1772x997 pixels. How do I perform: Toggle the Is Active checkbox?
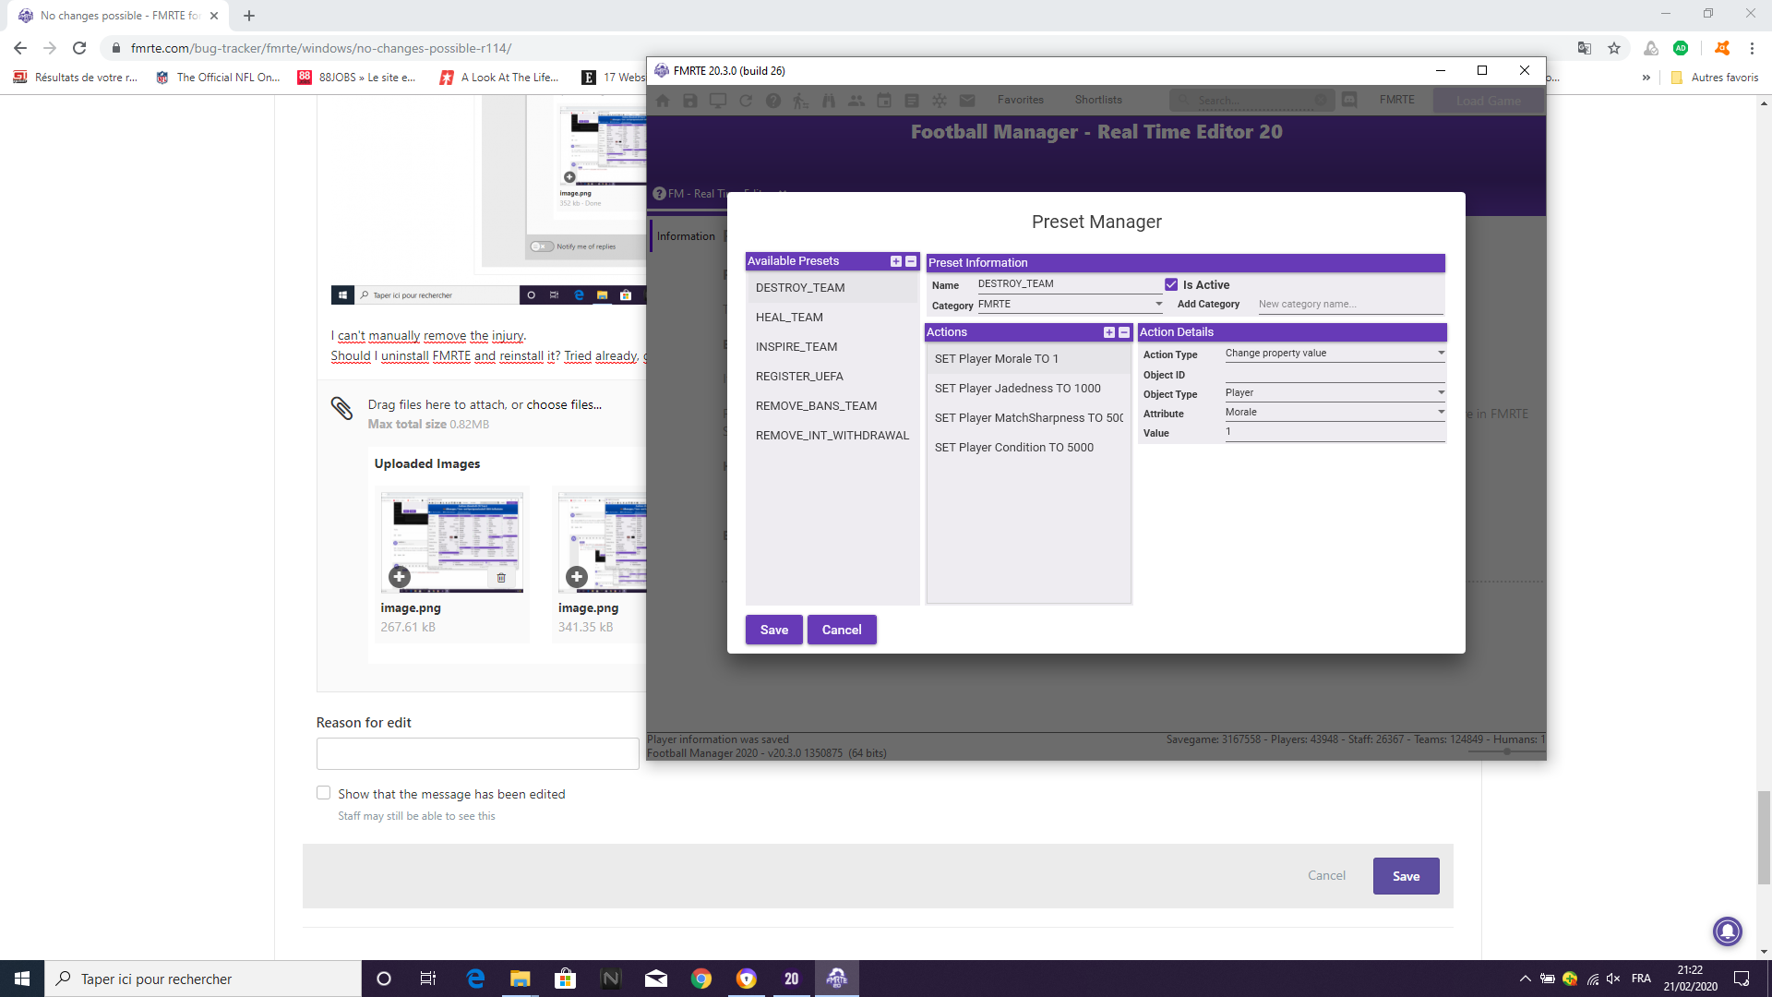click(1171, 284)
